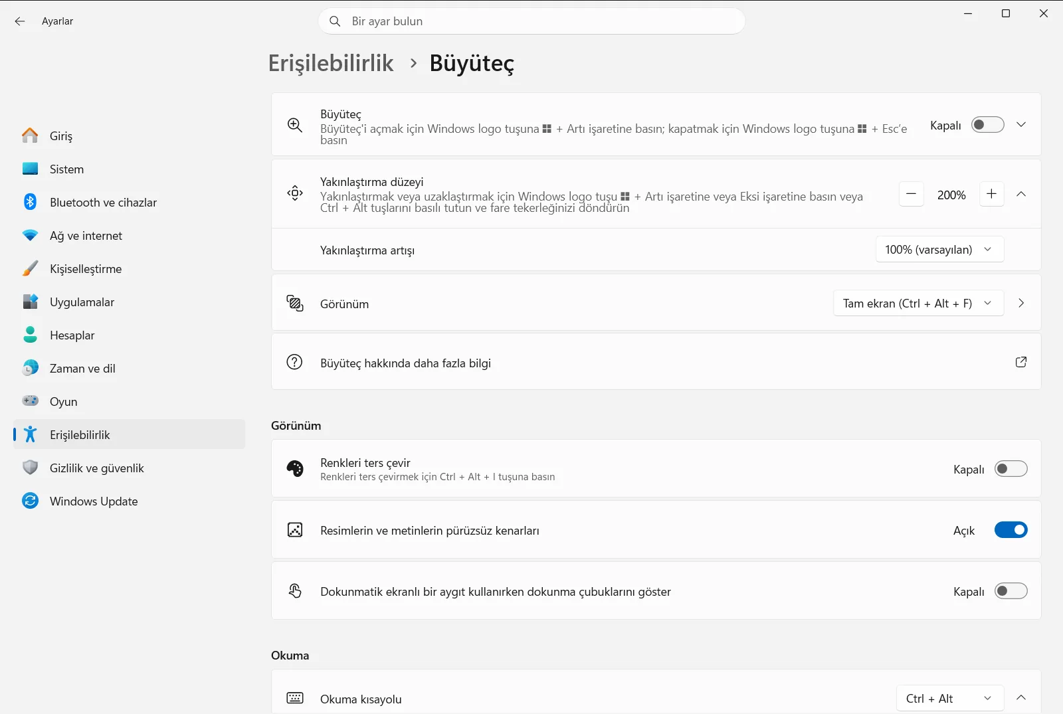This screenshot has height=714, width=1063.
Task: Disable Resimlerin ve metinlerin pürüzsüz kenarları toggle
Action: click(x=1011, y=530)
